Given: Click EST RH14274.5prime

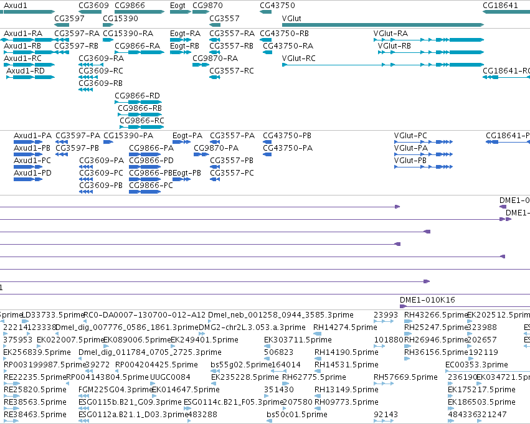Looking at the screenshot, I should click(x=345, y=327).
